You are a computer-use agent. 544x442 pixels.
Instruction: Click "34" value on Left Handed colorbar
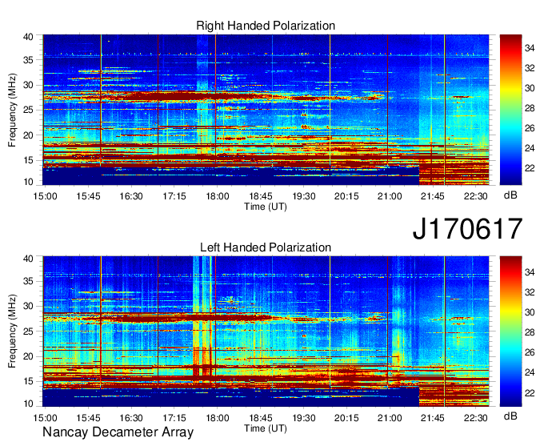(530, 272)
